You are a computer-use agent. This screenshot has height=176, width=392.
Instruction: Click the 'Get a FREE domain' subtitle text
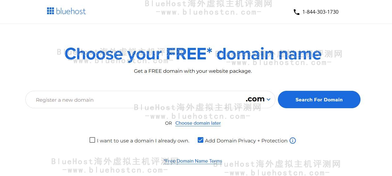pos(193,71)
